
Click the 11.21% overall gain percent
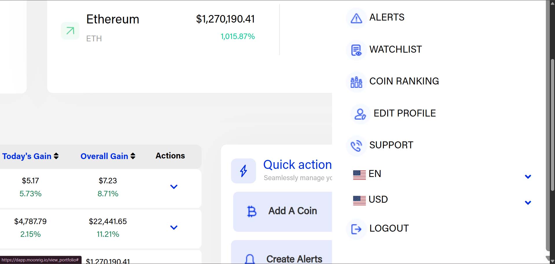tap(108, 234)
